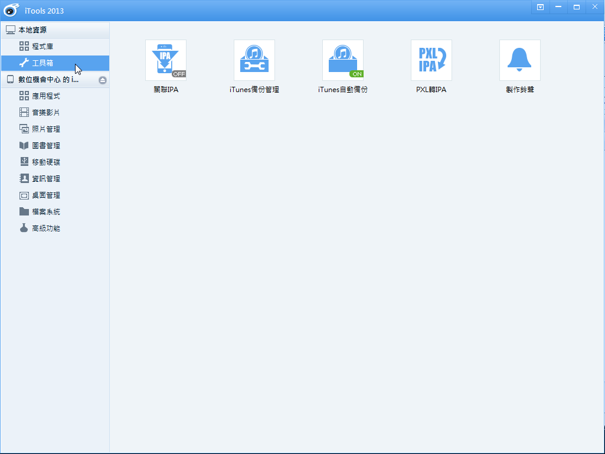Image resolution: width=605 pixels, height=454 pixels.
Task: Click the 程式庫 grid icon
Action: [24, 46]
